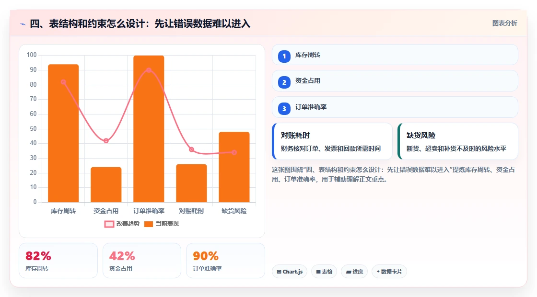Toggle the 当前表现 legend item
537x297 pixels.
[161, 224]
